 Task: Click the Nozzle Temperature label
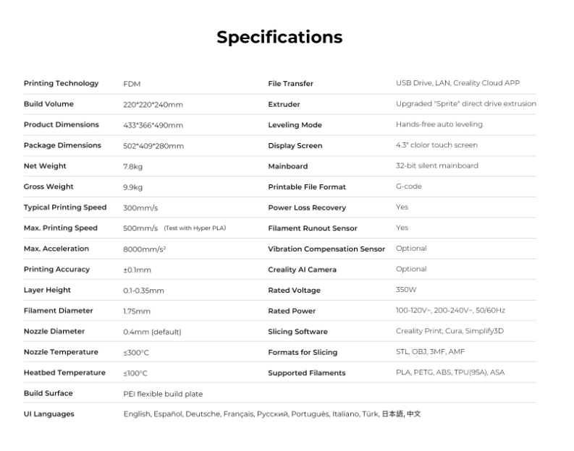[x=61, y=352]
